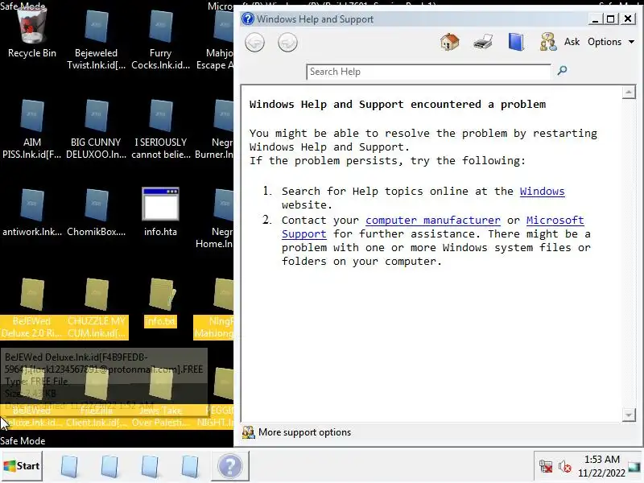644x483 pixels.
Task: Select CHUZZLE MY CUM.lnk file
Action: (96, 308)
